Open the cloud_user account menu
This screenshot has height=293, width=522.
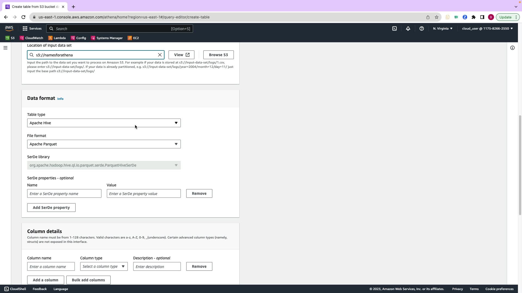tap(487, 28)
